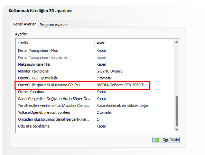
Task: Click the Geri Yükle button
Action: click(166, 140)
